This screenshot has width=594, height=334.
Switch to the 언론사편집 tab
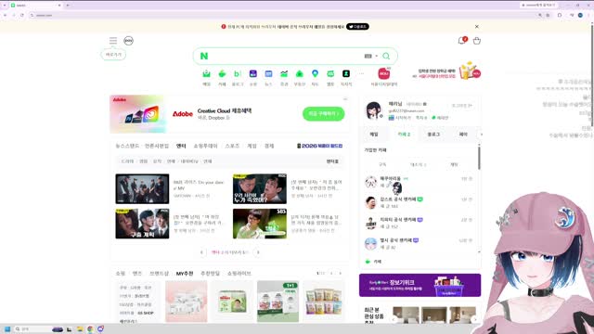(x=157, y=146)
